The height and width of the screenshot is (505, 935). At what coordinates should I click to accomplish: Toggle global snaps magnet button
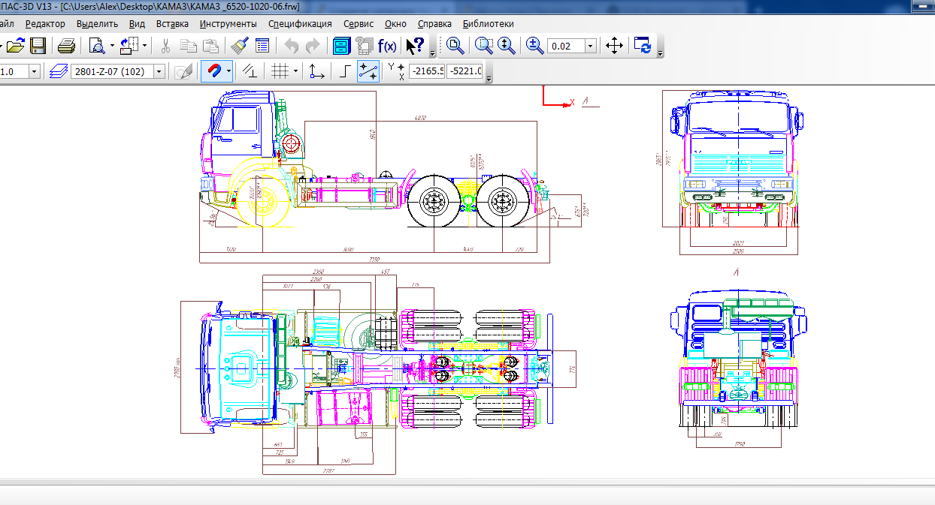click(x=213, y=71)
